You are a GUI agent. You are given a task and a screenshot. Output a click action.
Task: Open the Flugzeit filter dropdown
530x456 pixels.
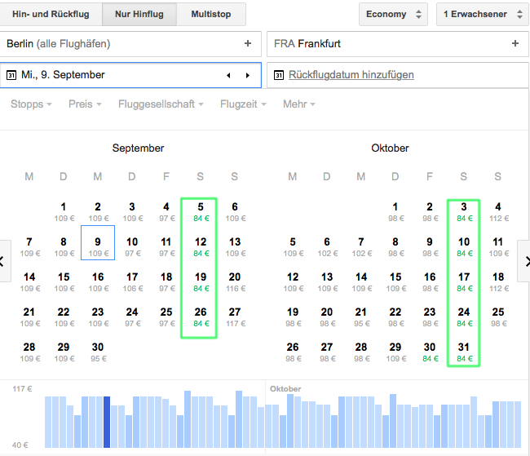tap(243, 104)
